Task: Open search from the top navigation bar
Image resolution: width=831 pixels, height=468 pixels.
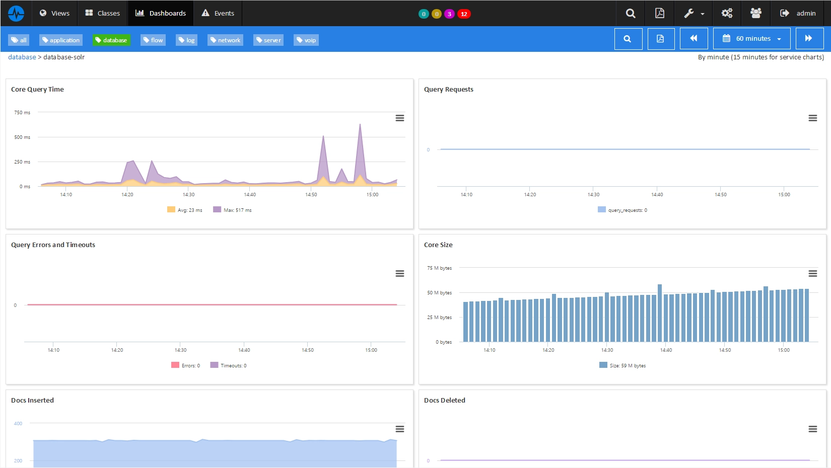Action: click(631, 13)
